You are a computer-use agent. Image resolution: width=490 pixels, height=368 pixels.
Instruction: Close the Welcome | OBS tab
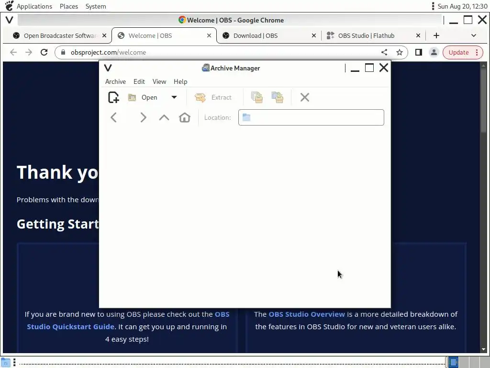pos(209,35)
